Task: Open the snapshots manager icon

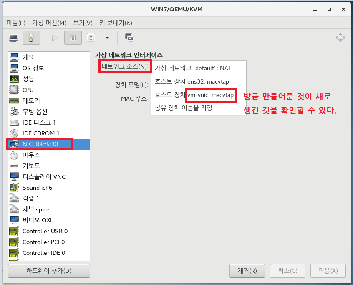Action: tap(129, 38)
